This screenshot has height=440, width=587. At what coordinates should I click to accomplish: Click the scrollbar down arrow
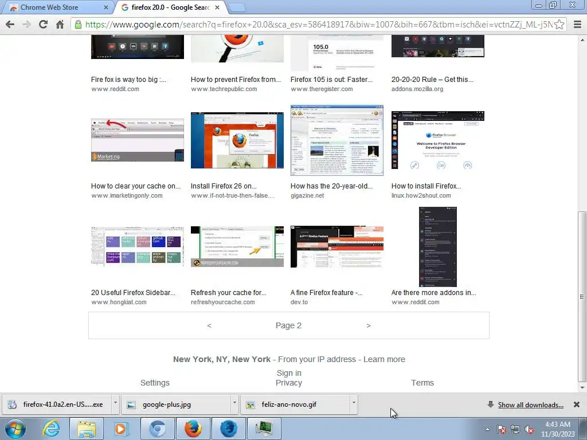[582, 388]
